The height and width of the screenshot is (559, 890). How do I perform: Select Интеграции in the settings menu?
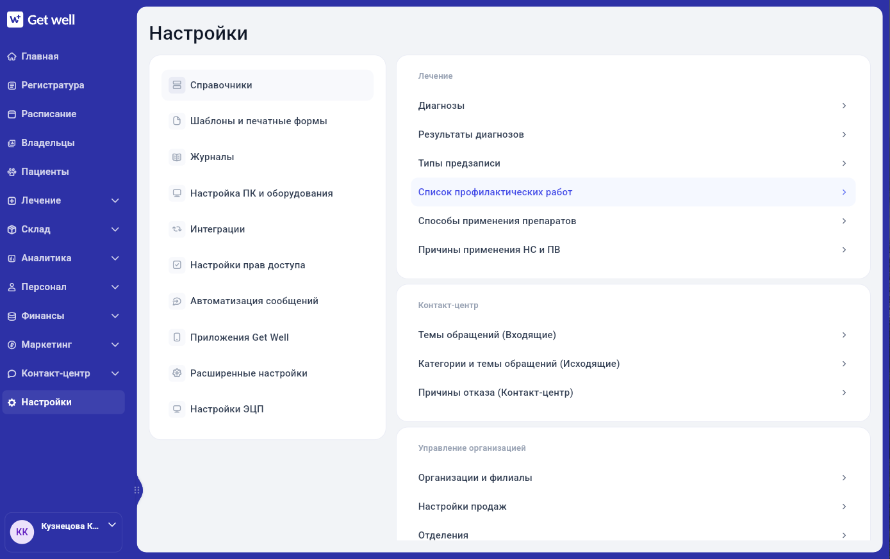pos(267,229)
